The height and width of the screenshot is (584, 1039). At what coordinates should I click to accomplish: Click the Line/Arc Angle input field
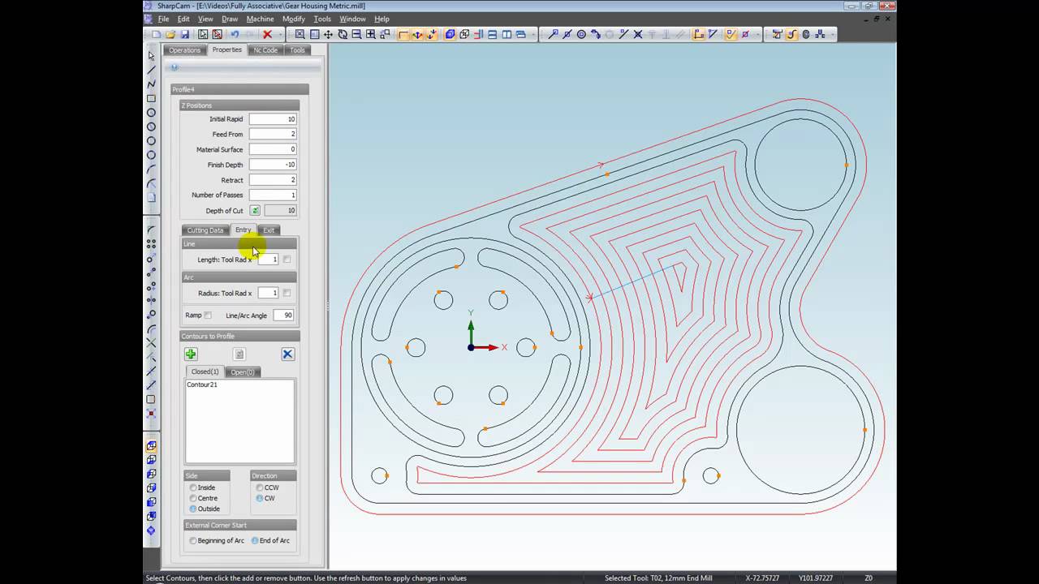click(283, 315)
